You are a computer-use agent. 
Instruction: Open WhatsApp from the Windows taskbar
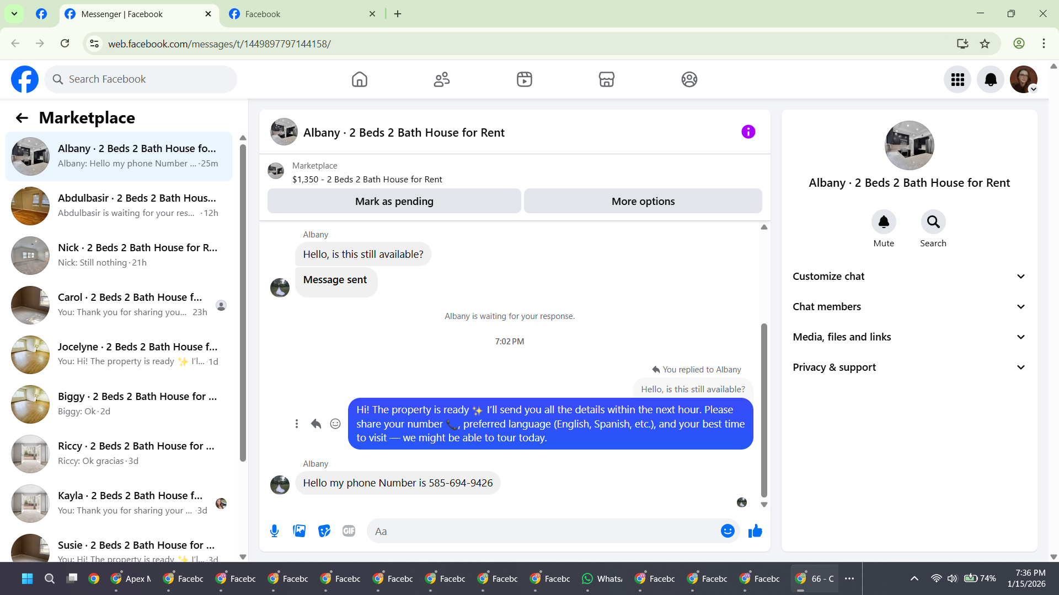coord(602,578)
